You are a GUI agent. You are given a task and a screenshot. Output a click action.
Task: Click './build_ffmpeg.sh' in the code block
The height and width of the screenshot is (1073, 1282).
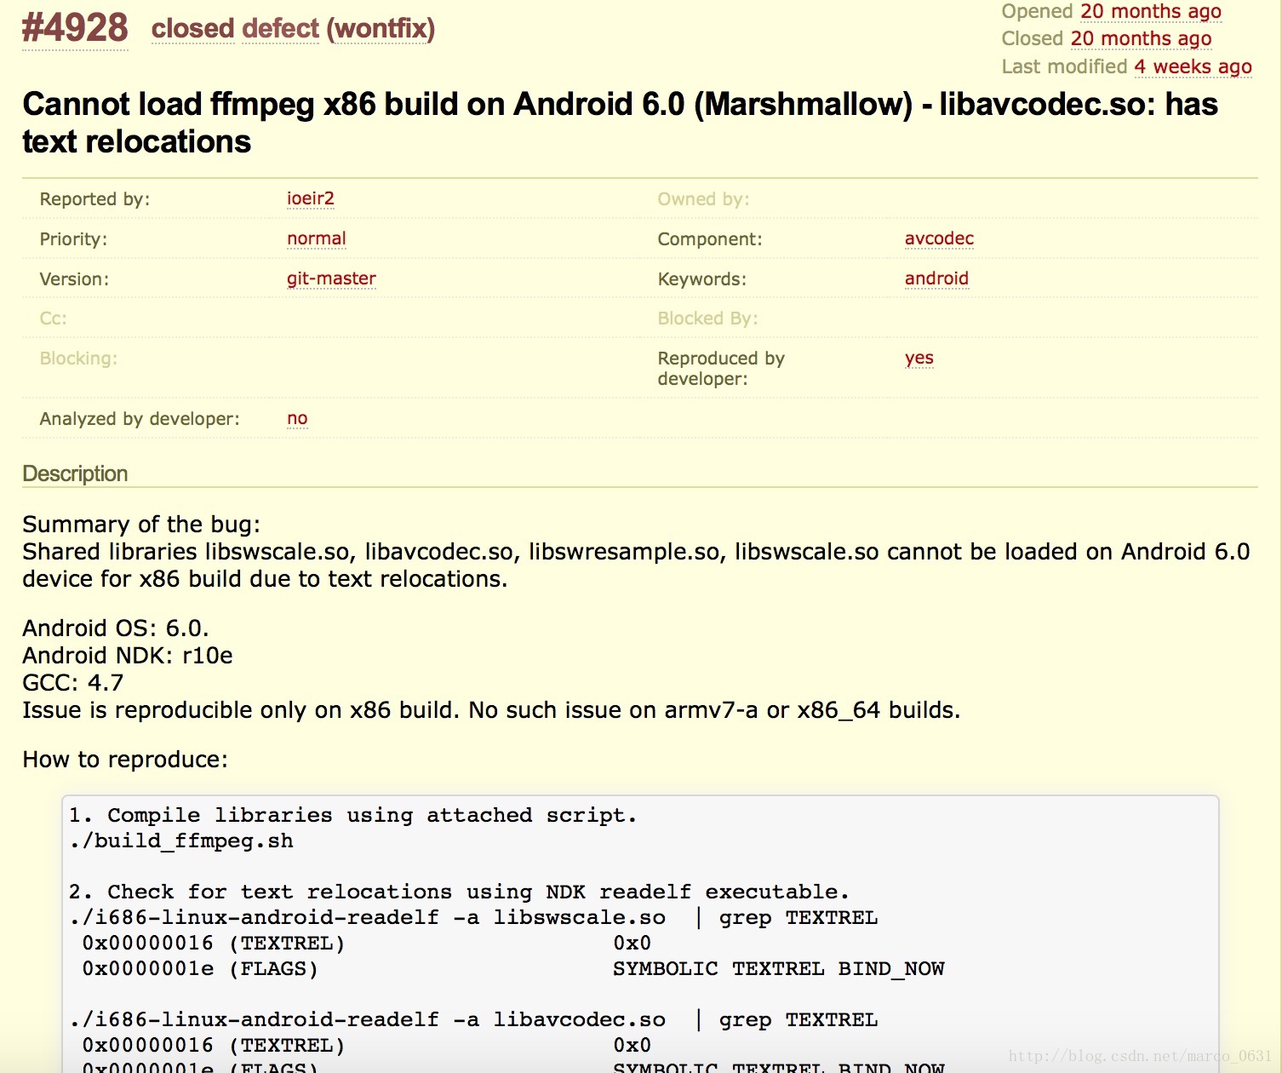point(181,841)
